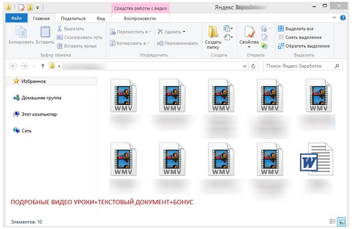Refresh the folder view
352x229 pixels.
click(253, 66)
